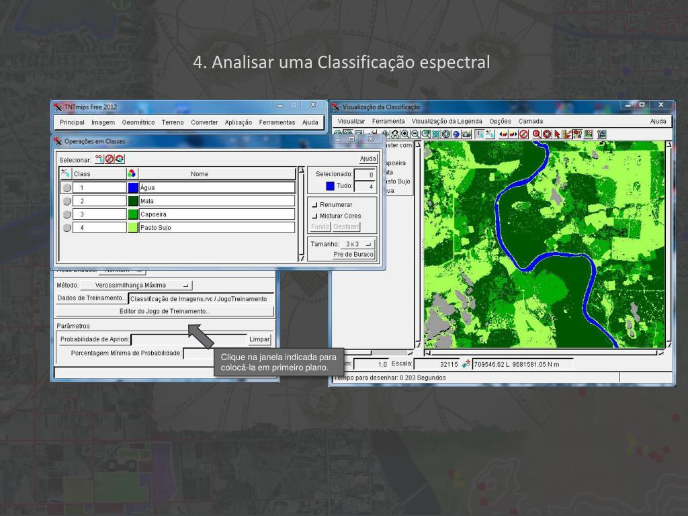
Task: Click Ajuda button in Operações em Classes
Action: (368, 159)
